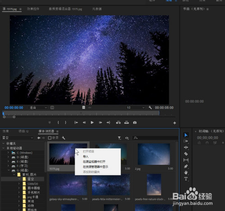Select the Ripple Edit tool
Viewport: 225px width, 211px height.
coord(186,147)
